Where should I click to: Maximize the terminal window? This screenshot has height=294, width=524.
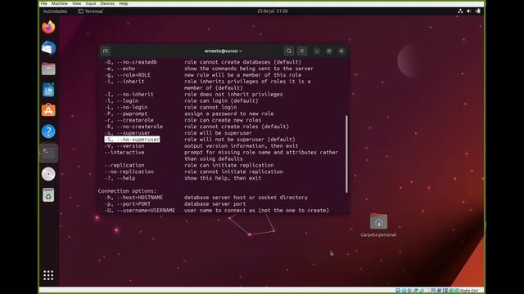[329, 51]
